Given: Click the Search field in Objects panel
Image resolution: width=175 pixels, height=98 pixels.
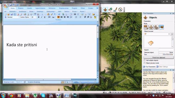Looking at the screenshot, I should tap(166, 50).
